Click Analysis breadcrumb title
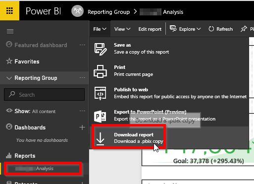Screen dimensions: 254x184 pos(173,12)
